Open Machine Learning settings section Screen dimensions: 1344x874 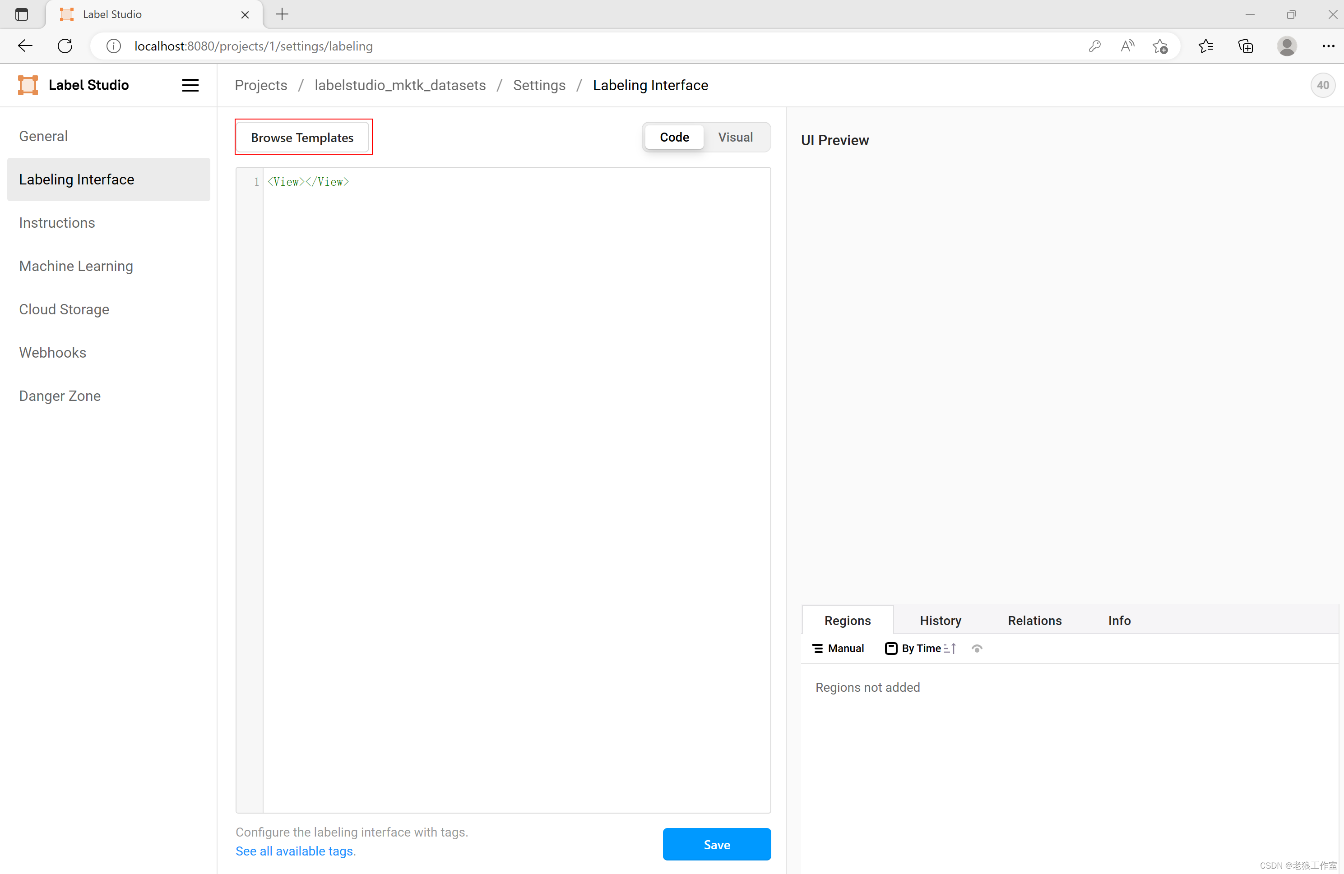[x=76, y=266]
